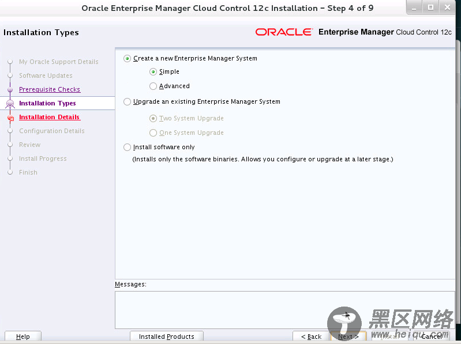Click Software Updates step in sidebar
Screen dimensions: 461x344
(46, 75)
